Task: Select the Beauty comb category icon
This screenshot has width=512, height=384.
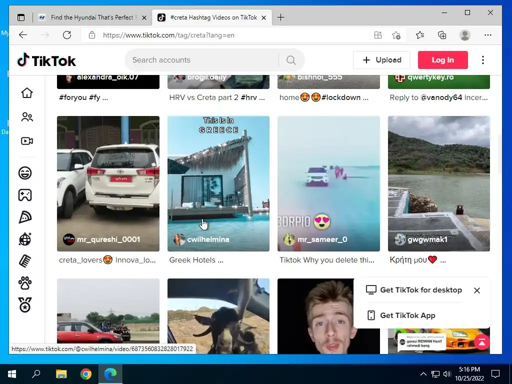Action: point(25,261)
